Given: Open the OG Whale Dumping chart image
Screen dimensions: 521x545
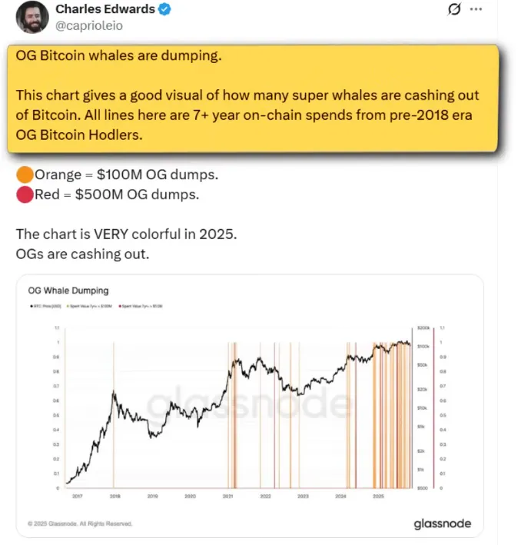Looking at the screenshot, I should click(249, 406).
